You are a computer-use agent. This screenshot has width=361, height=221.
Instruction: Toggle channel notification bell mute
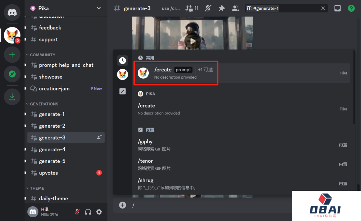click(208, 8)
